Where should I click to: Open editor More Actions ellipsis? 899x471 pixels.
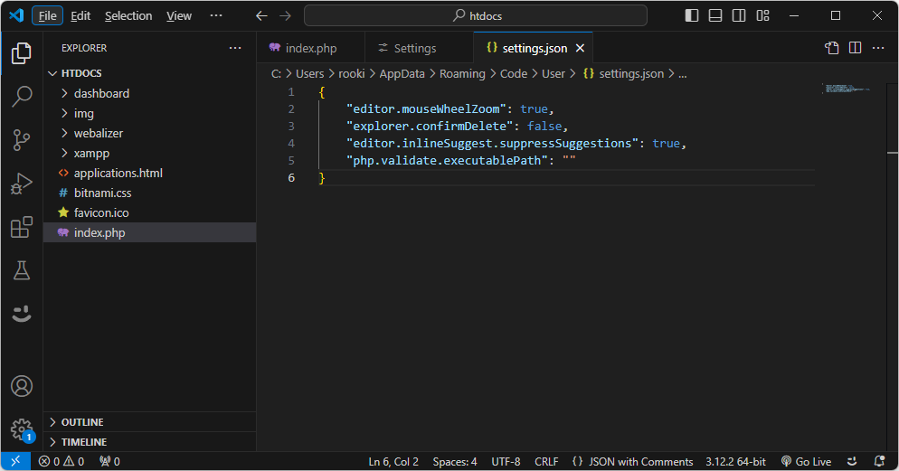tap(878, 48)
